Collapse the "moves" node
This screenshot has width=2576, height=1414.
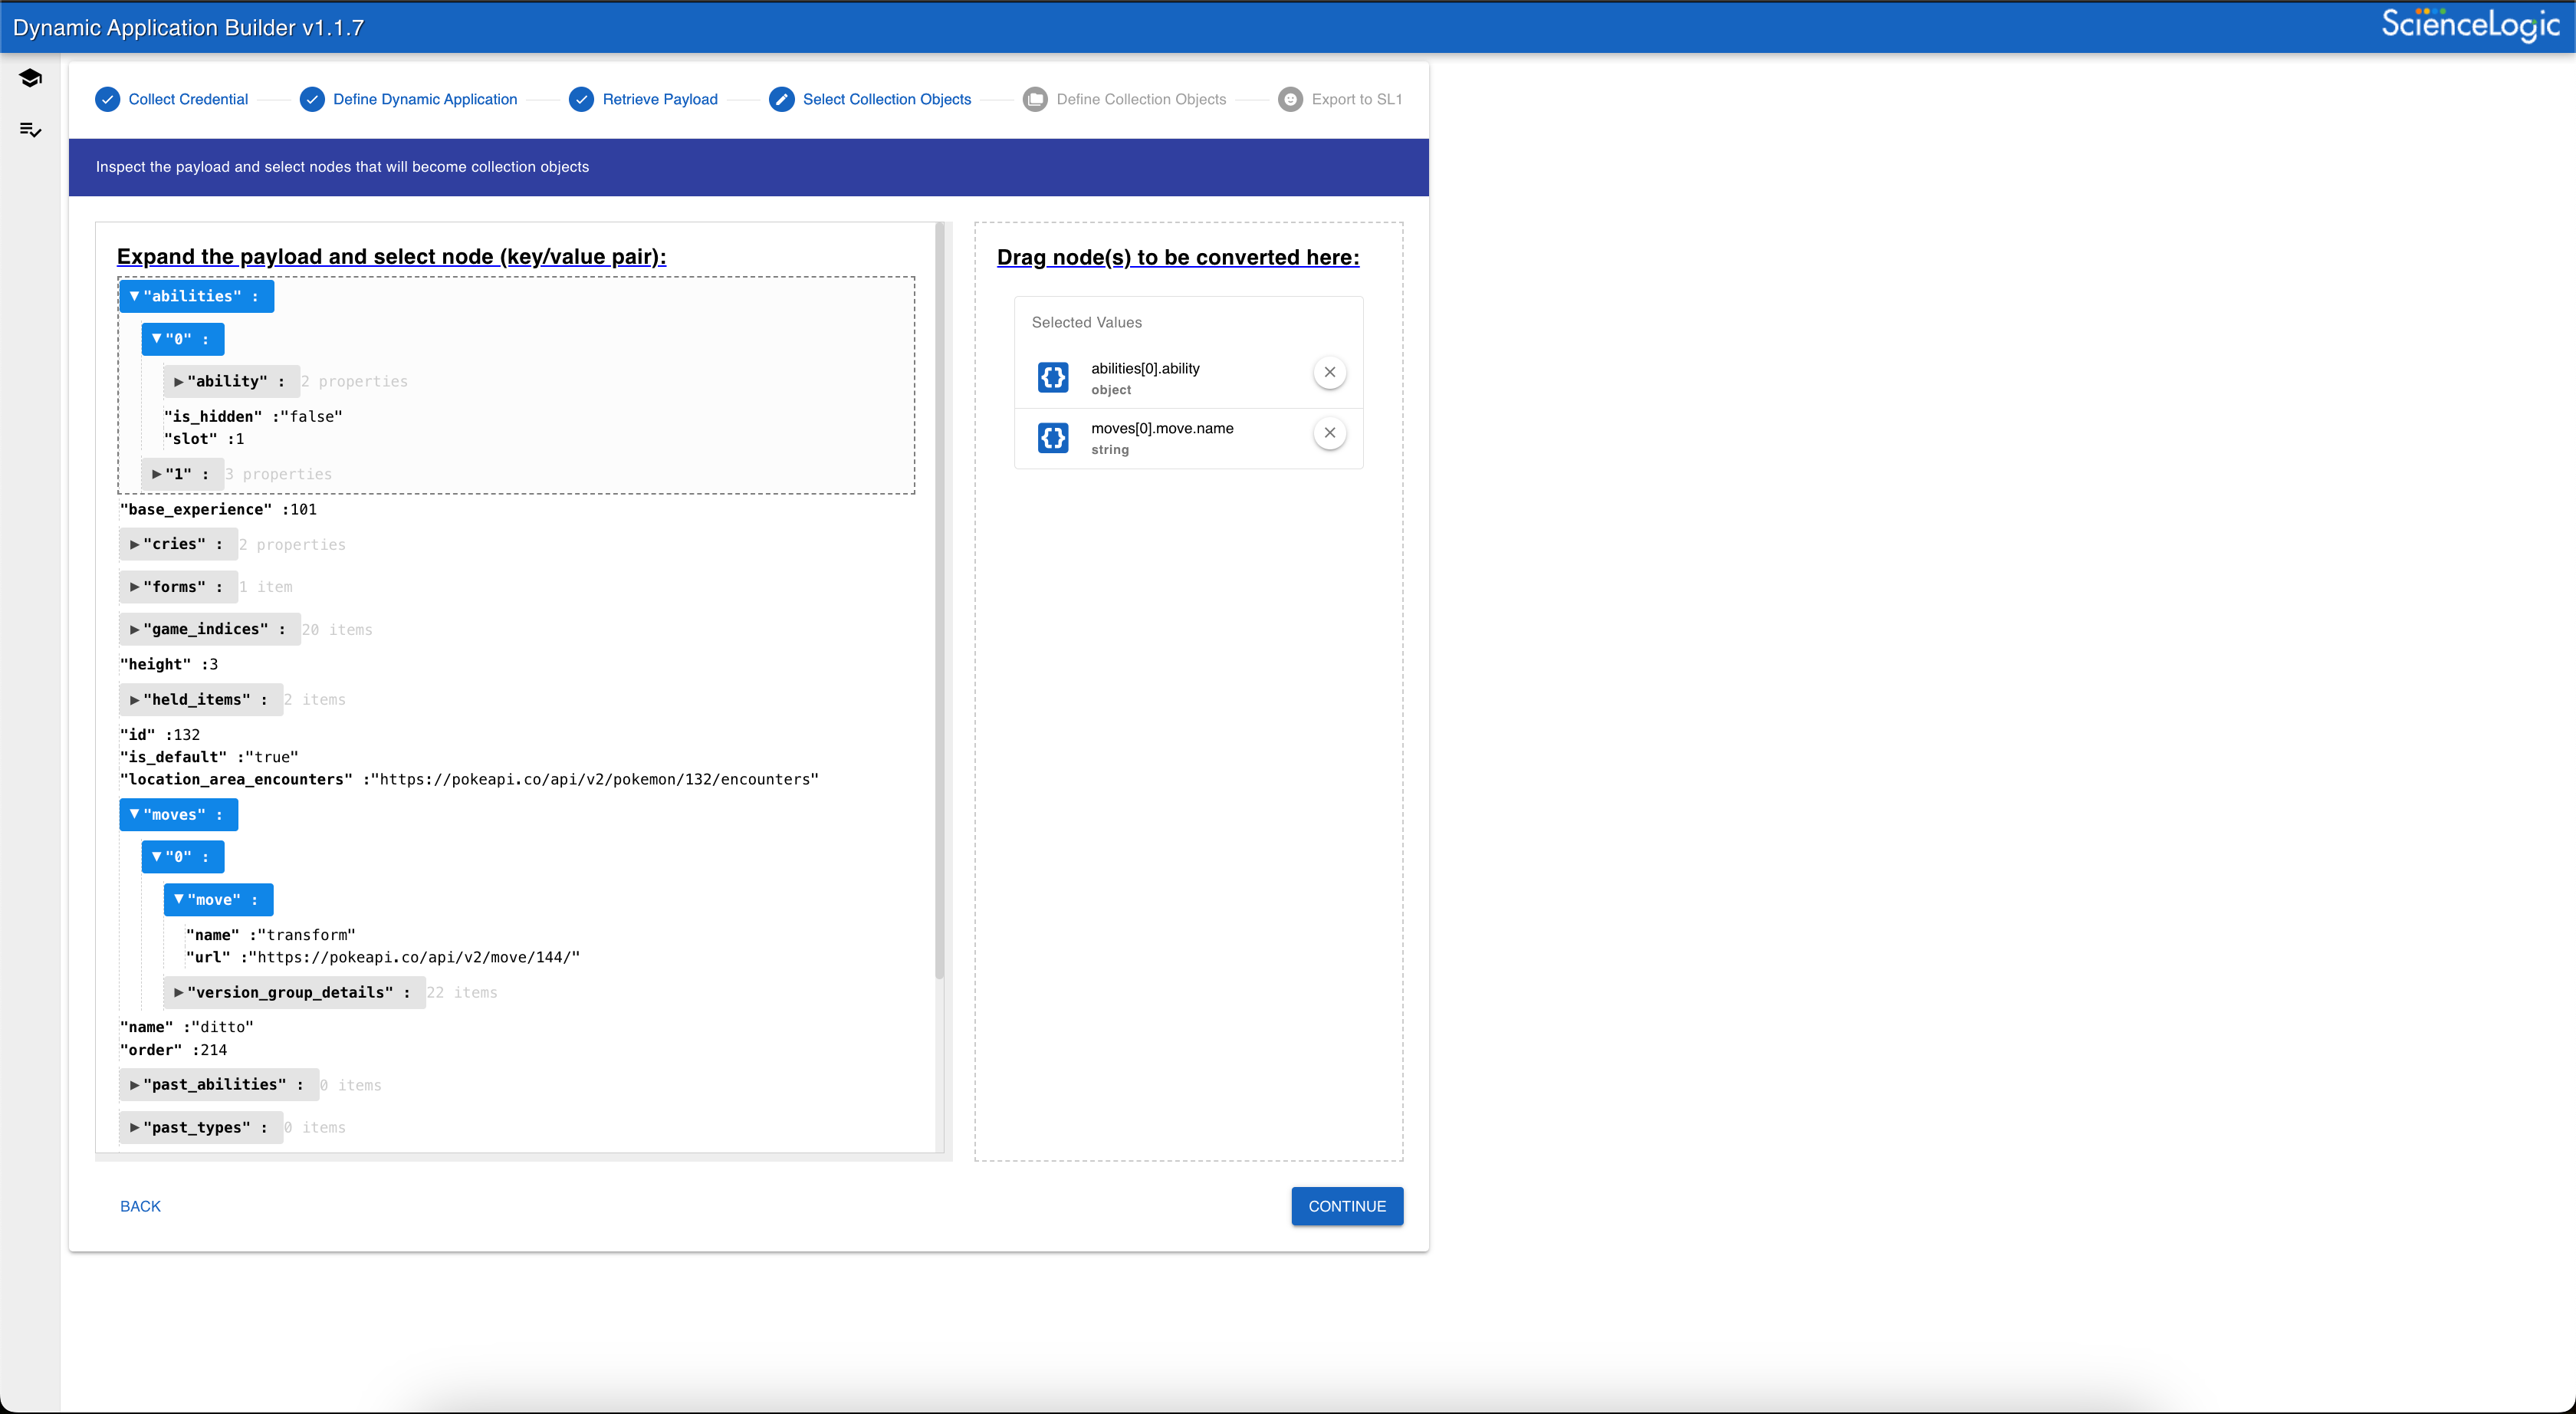[178, 815]
